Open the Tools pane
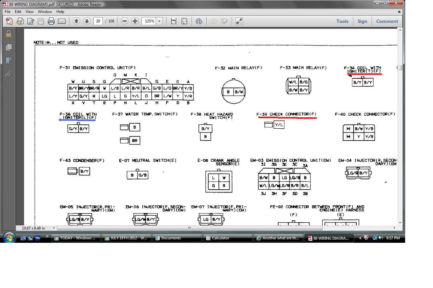This screenshot has height=288, width=433. coord(342,21)
